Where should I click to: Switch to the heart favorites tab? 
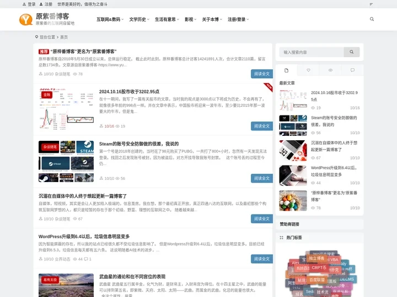(x=308, y=70)
